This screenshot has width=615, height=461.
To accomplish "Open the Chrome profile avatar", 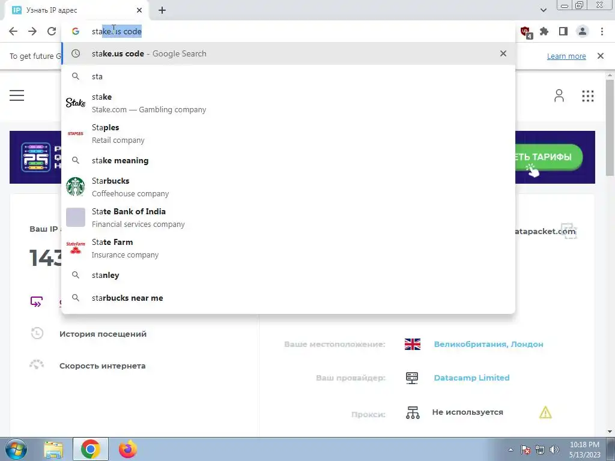I will tap(583, 31).
